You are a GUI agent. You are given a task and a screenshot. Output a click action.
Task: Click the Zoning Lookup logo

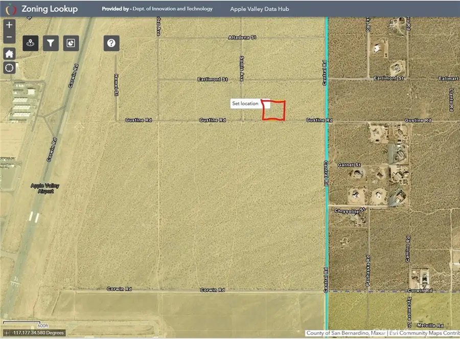pyautogui.click(x=11, y=8)
